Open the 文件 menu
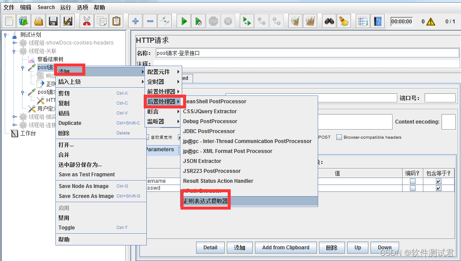The width and height of the screenshot is (461, 261). tap(9, 7)
